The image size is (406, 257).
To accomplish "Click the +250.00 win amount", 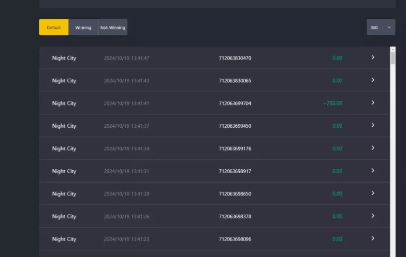I will coord(333,103).
